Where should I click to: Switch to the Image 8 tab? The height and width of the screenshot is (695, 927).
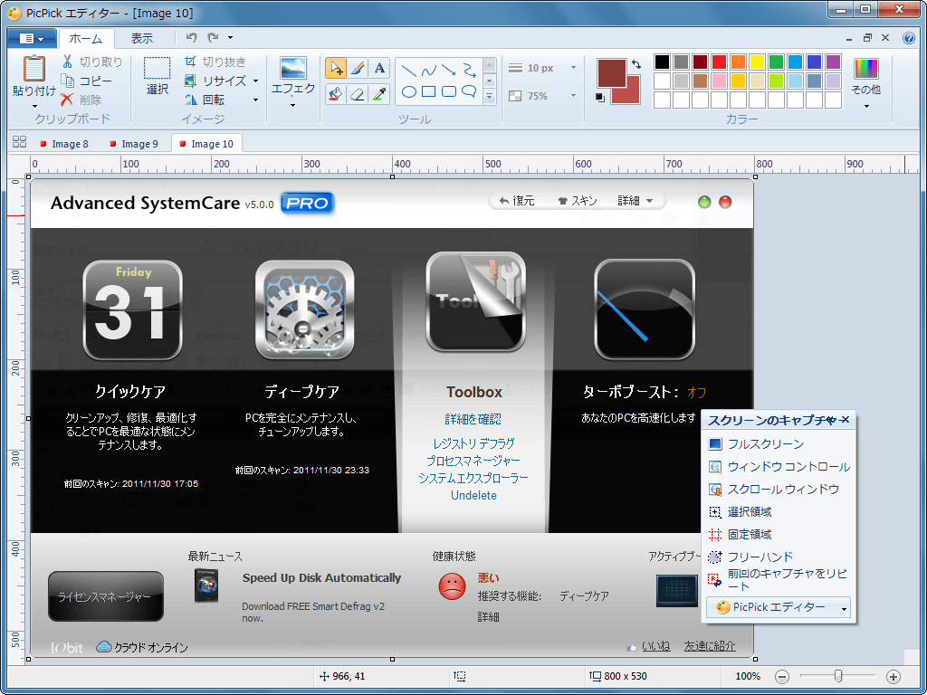[x=64, y=144]
